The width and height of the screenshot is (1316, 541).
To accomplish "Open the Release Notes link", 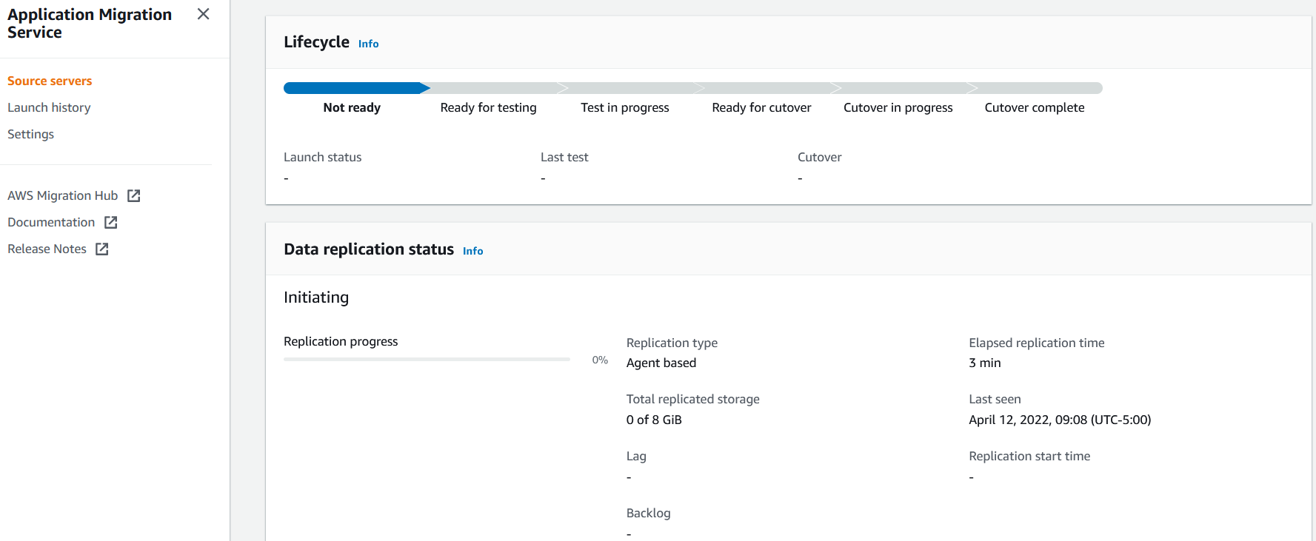I will 47,249.
